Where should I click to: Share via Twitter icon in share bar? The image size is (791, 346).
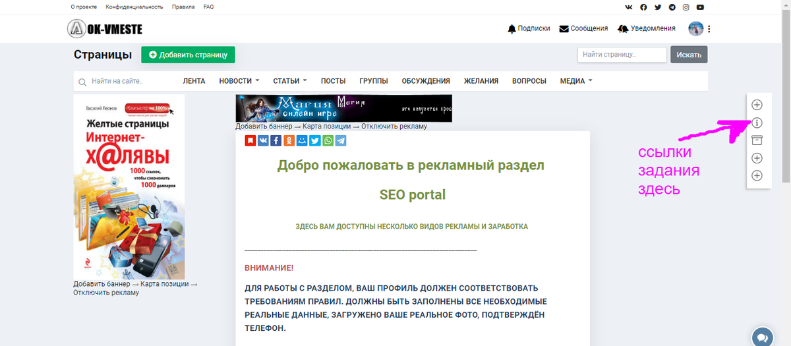315,140
